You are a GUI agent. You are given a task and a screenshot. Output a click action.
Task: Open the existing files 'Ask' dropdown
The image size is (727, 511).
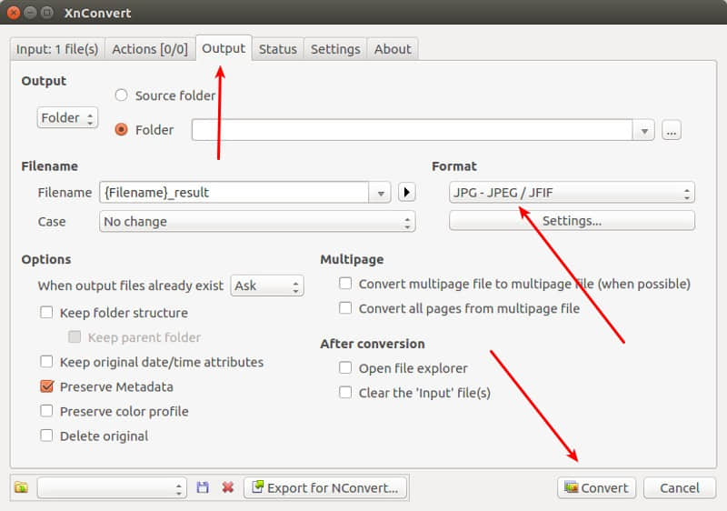click(266, 286)
